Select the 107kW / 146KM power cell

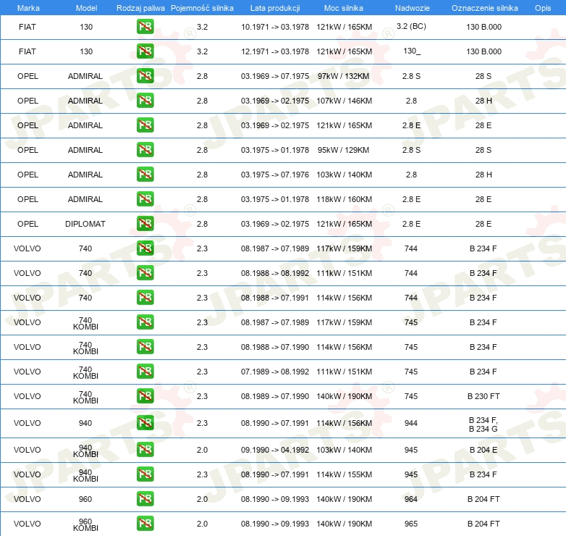344,101
